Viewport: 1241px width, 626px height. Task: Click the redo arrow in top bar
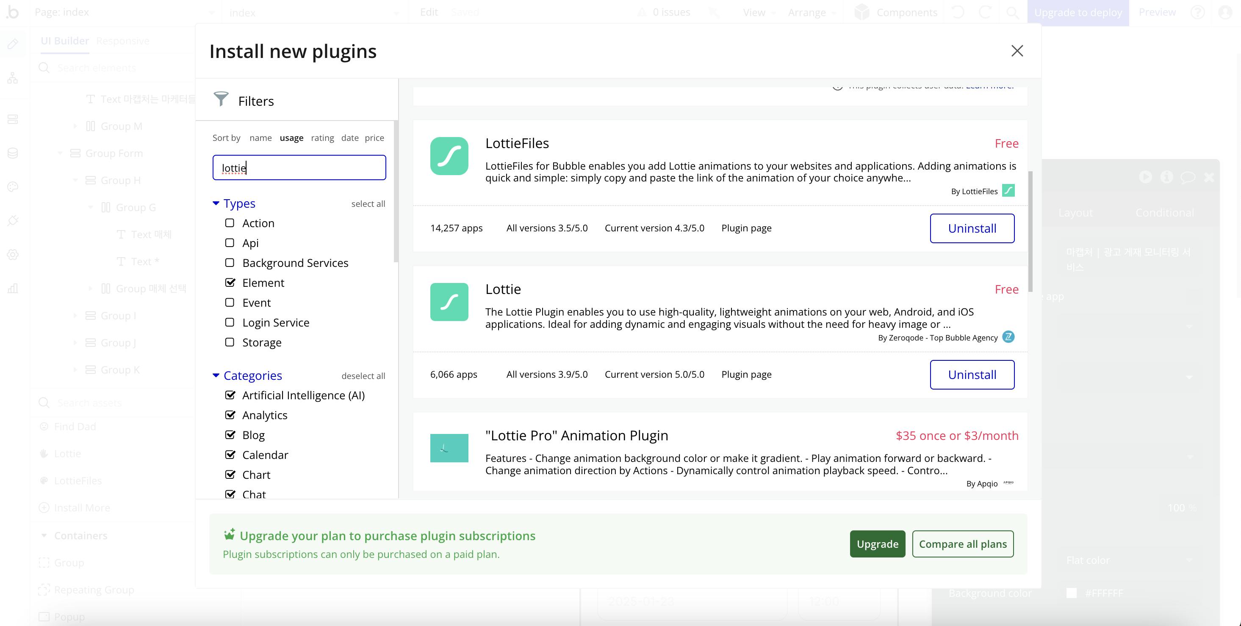pos(985,12)
